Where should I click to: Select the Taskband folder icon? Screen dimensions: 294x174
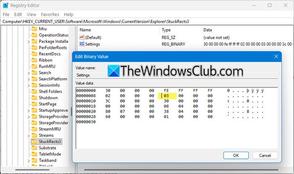(x=34, y=160)
